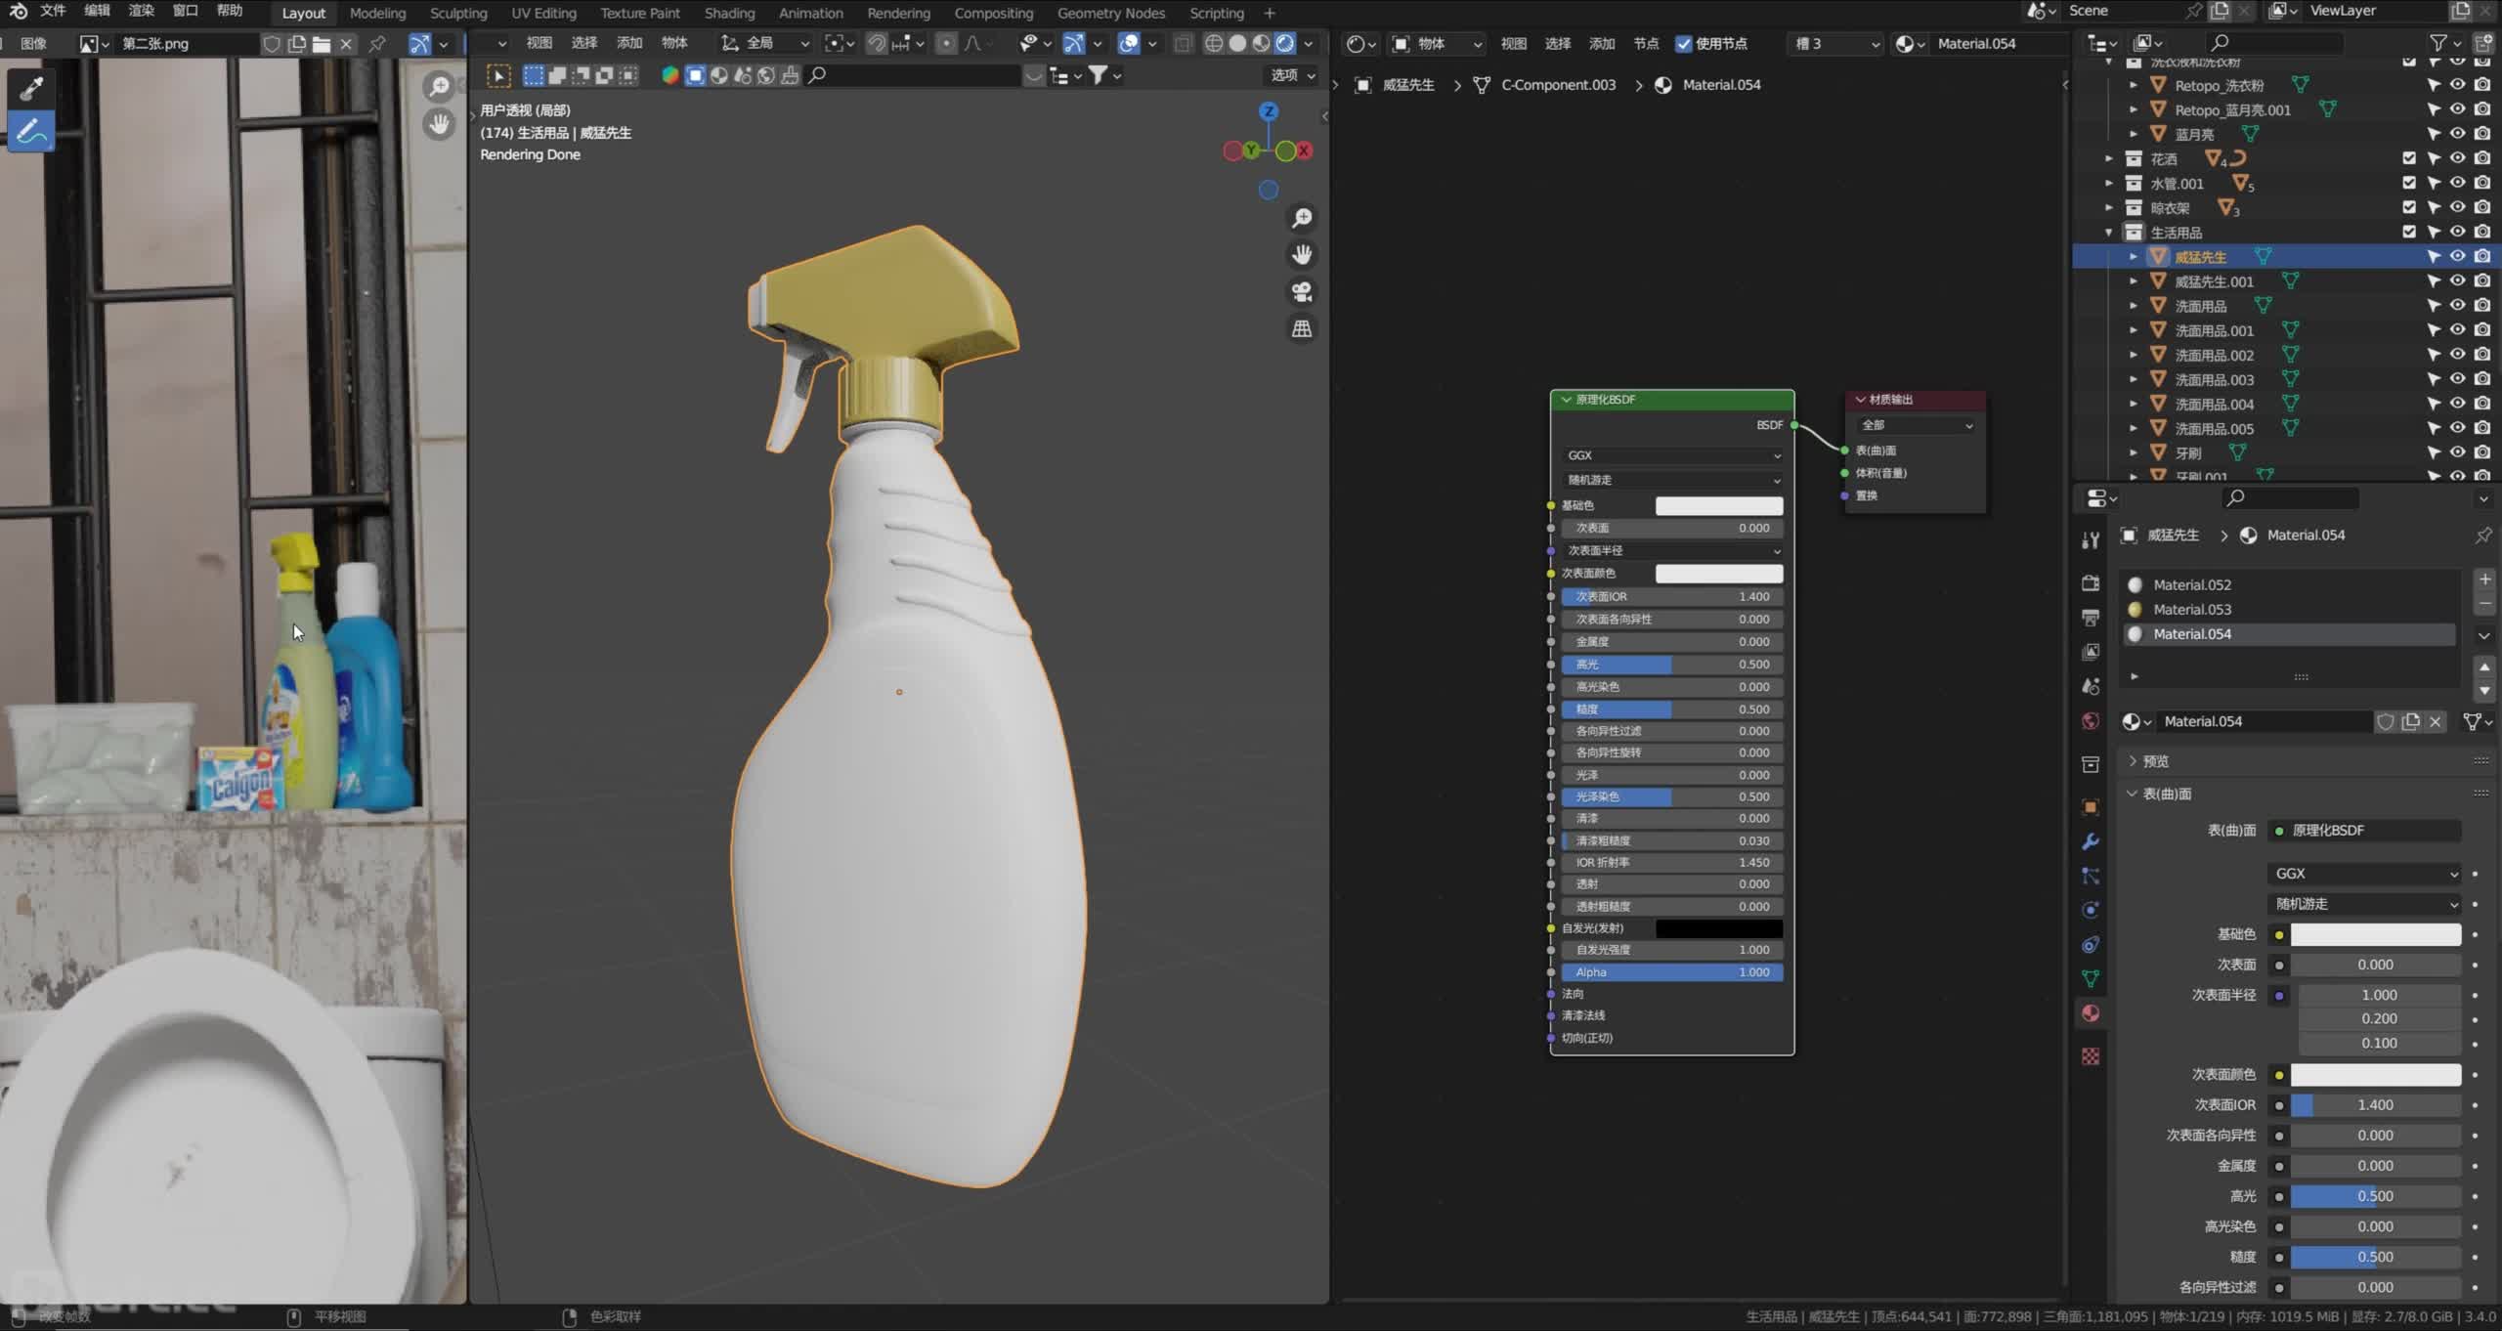Select rendered viewport shading mode

coord(1284,43)
